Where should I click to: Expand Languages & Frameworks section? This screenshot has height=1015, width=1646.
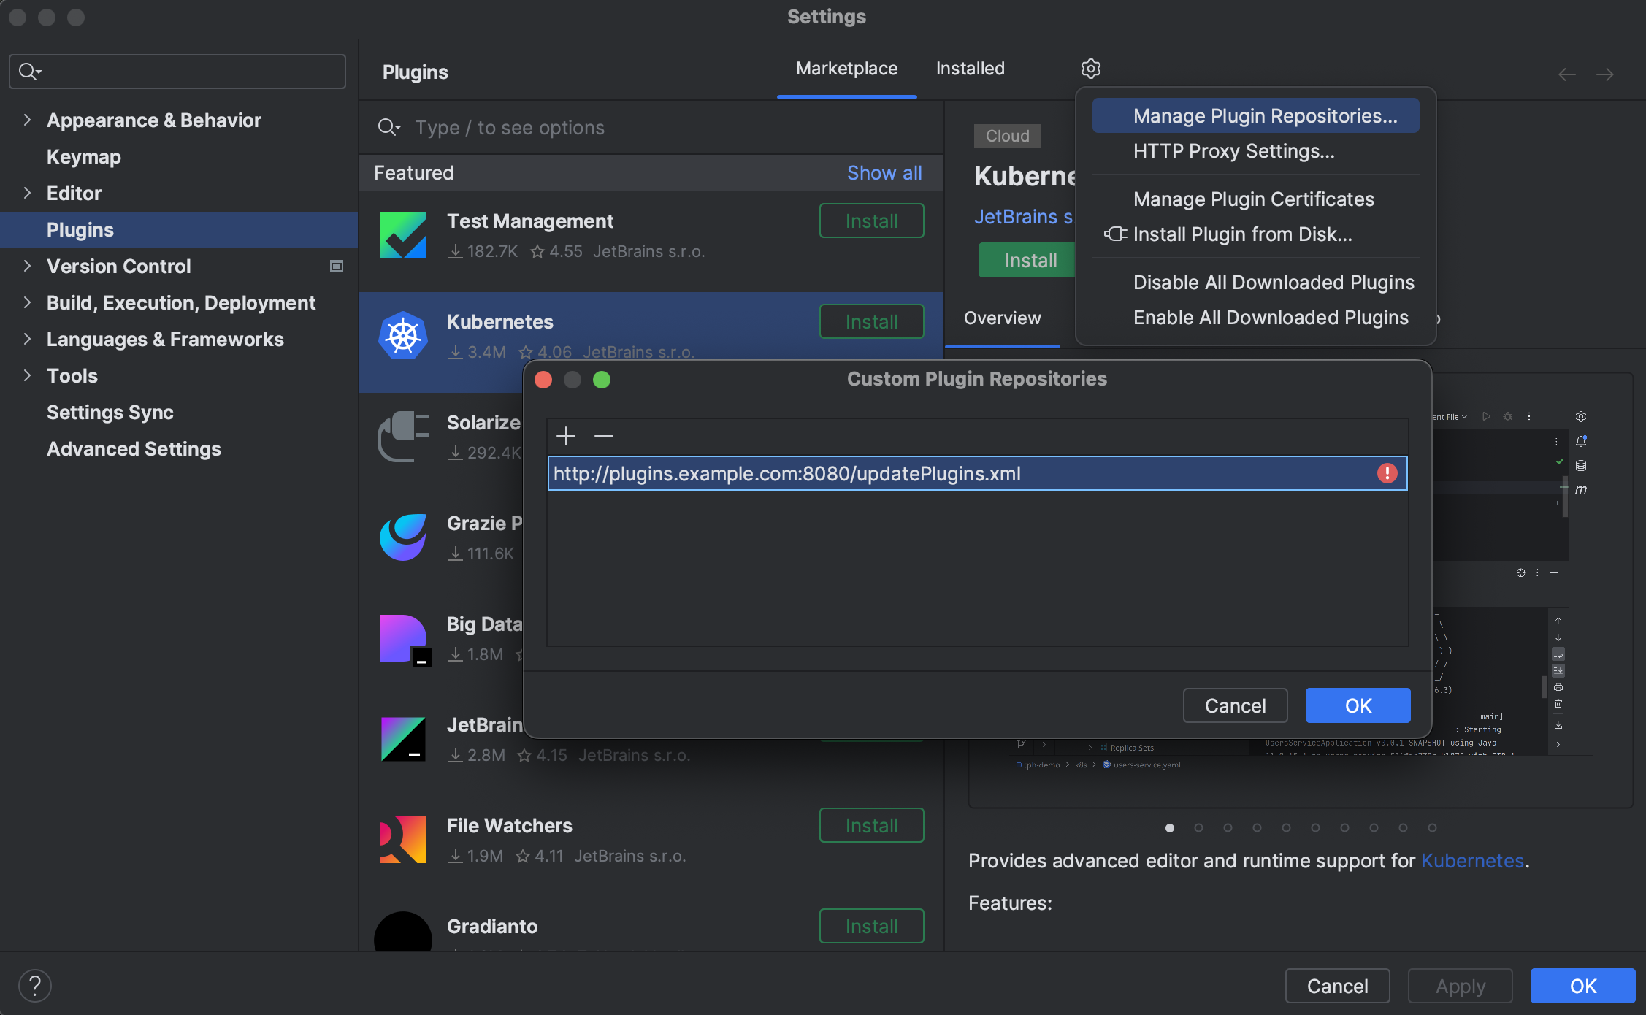coord(26,339)
